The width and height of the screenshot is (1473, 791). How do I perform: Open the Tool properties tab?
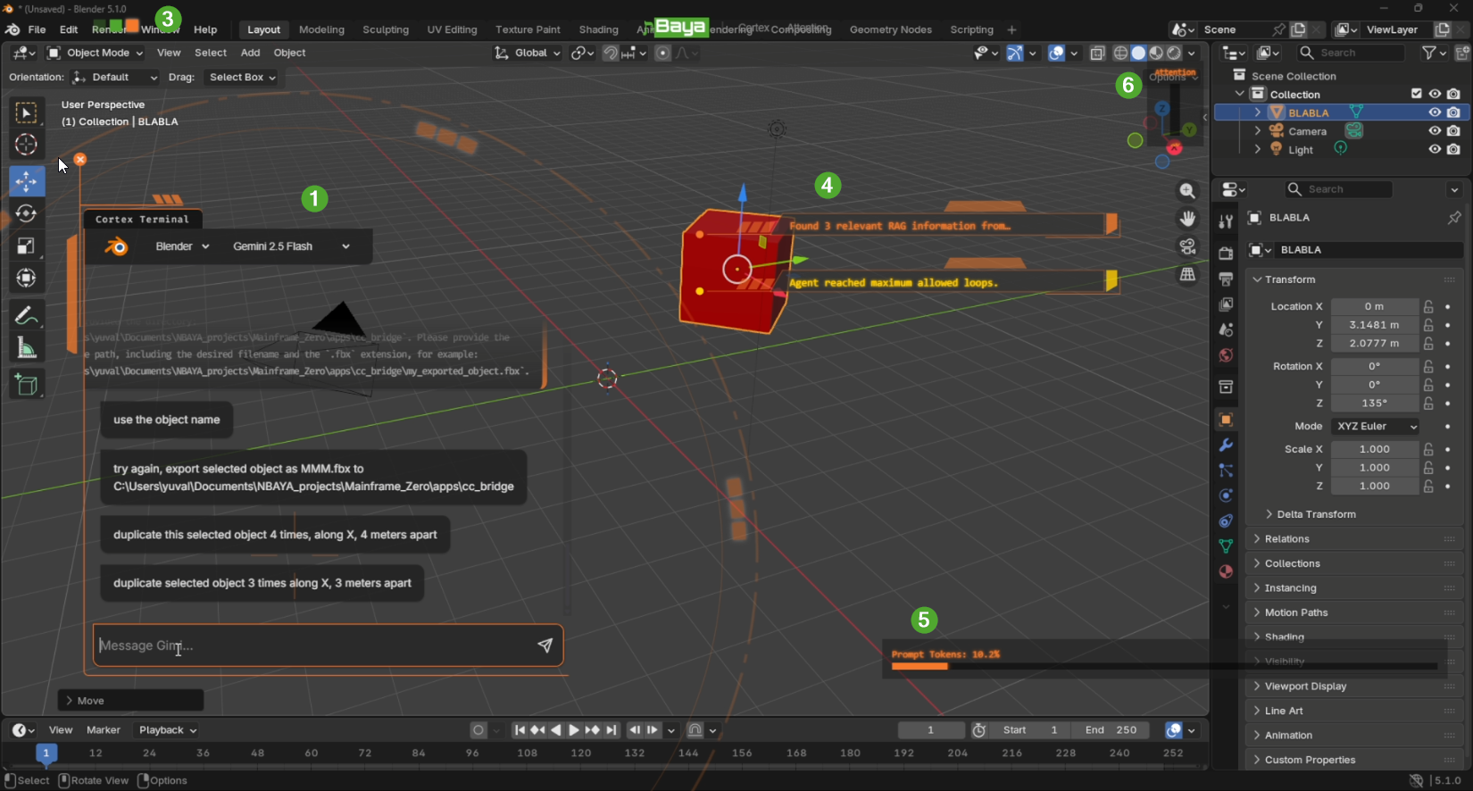click(x=1226, y=221)
